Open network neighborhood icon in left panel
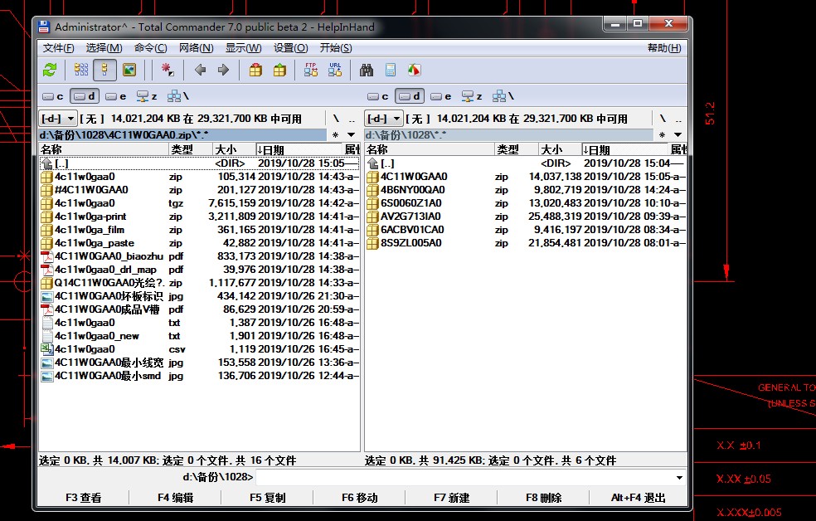This screenshot has width=816, height=521. pyautogui.click(x=178, y=96)
